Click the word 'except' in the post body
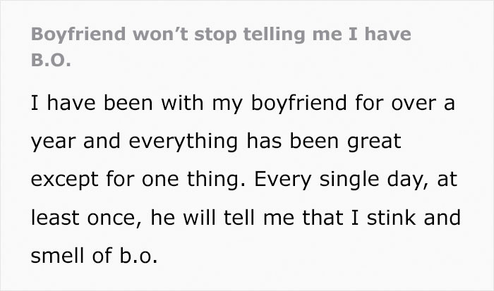The width and height of the screenshot is (494, 291). click(64, 179)
